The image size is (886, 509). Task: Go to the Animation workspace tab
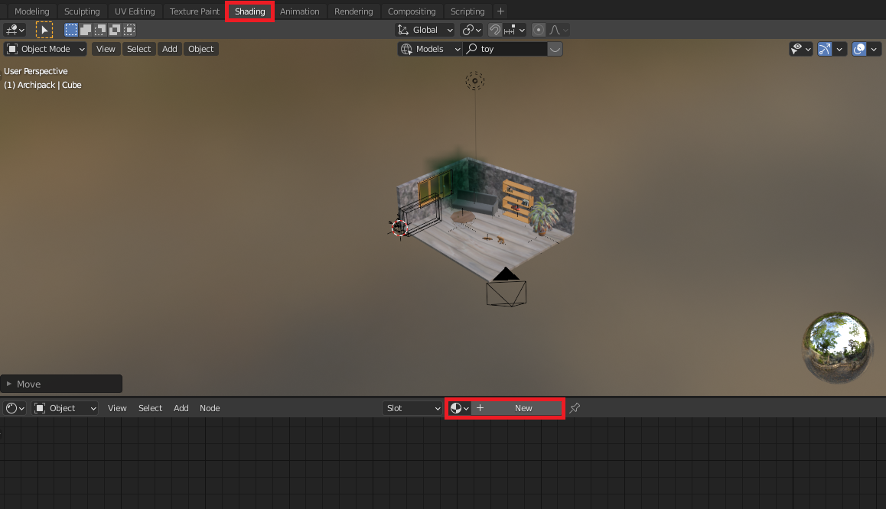pos(299,11)
